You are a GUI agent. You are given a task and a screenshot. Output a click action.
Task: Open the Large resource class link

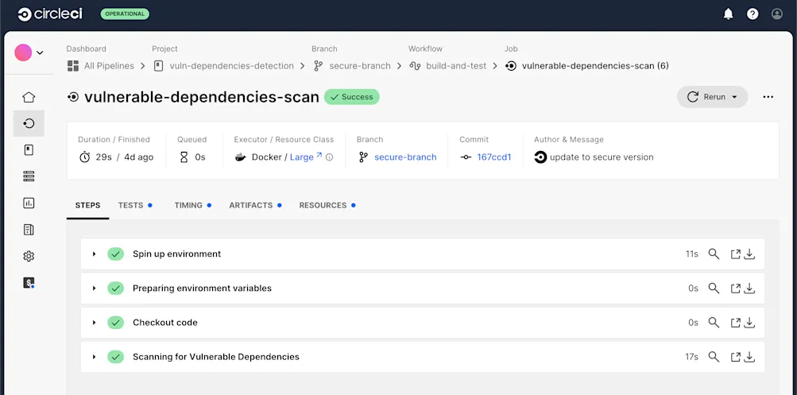pyautogui.click(x=305, y=157)
